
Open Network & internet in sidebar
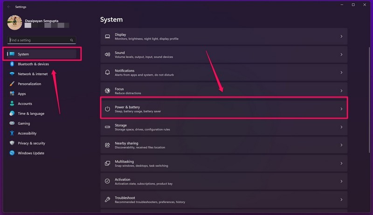[x=33, y=74]
